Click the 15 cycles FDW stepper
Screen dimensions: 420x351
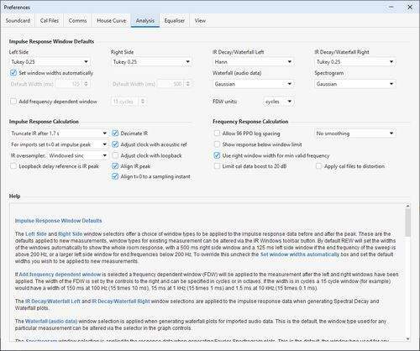click(x=143, y=102)
